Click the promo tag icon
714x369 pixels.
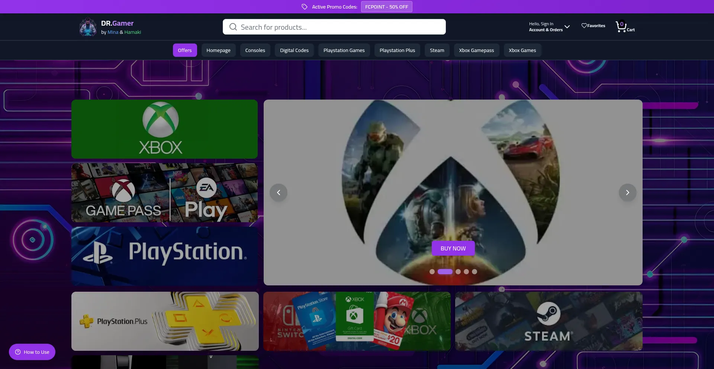(305, 7)
